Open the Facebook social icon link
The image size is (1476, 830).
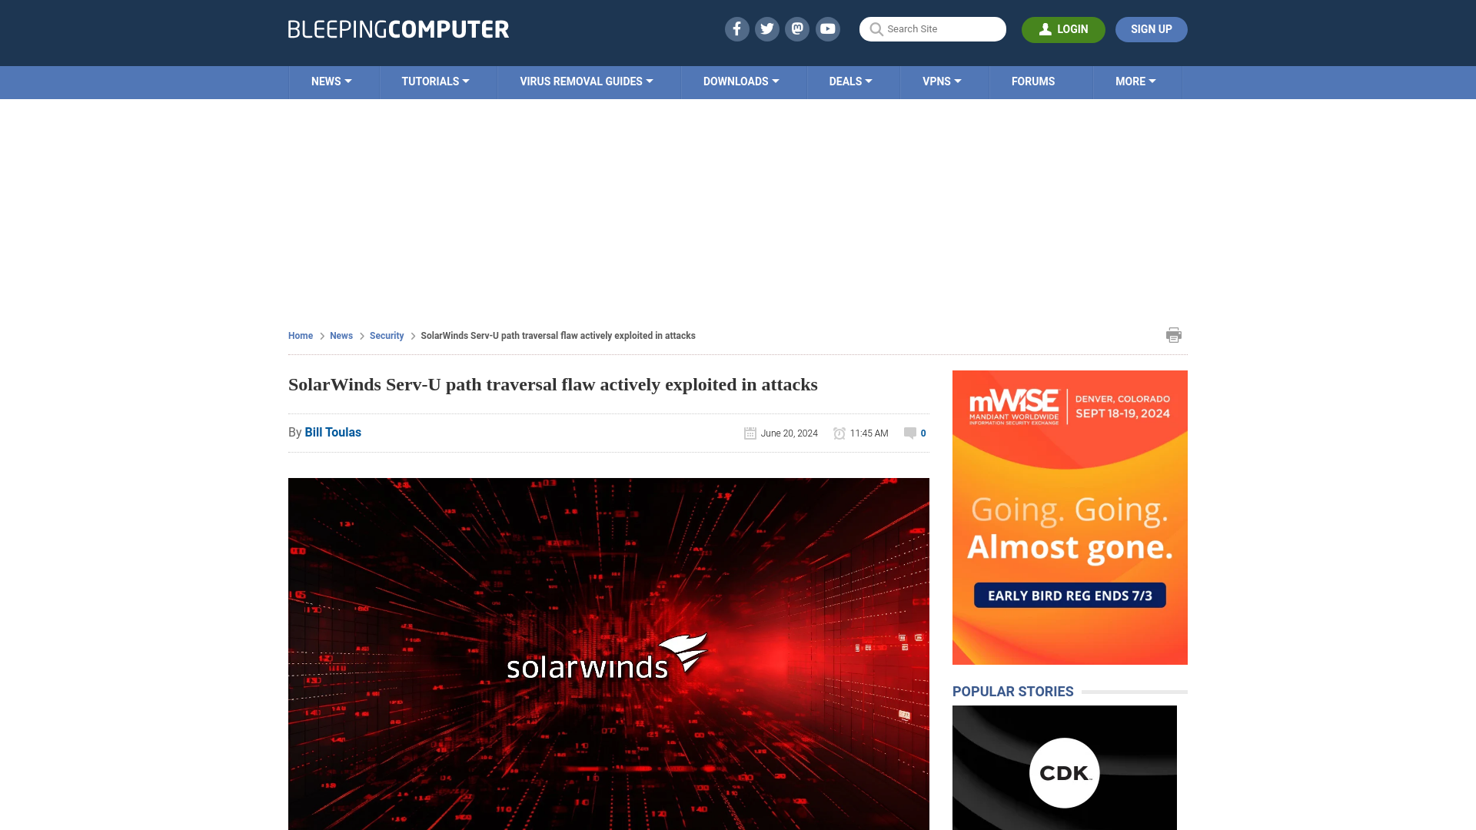[x=736, y=28]
